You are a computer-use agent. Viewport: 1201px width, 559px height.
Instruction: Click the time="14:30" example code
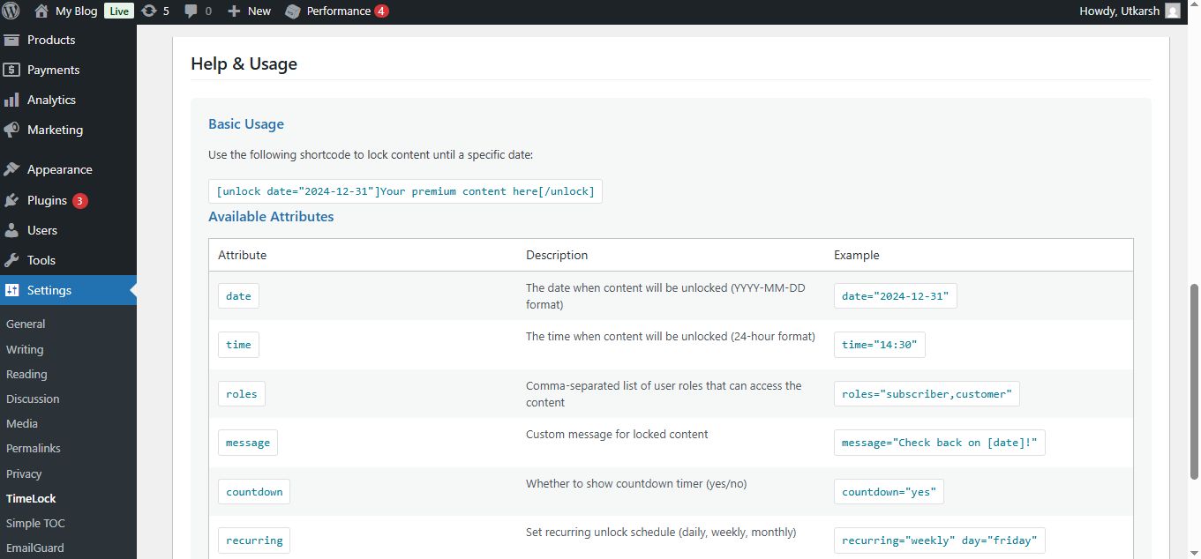tap(879, 345)
